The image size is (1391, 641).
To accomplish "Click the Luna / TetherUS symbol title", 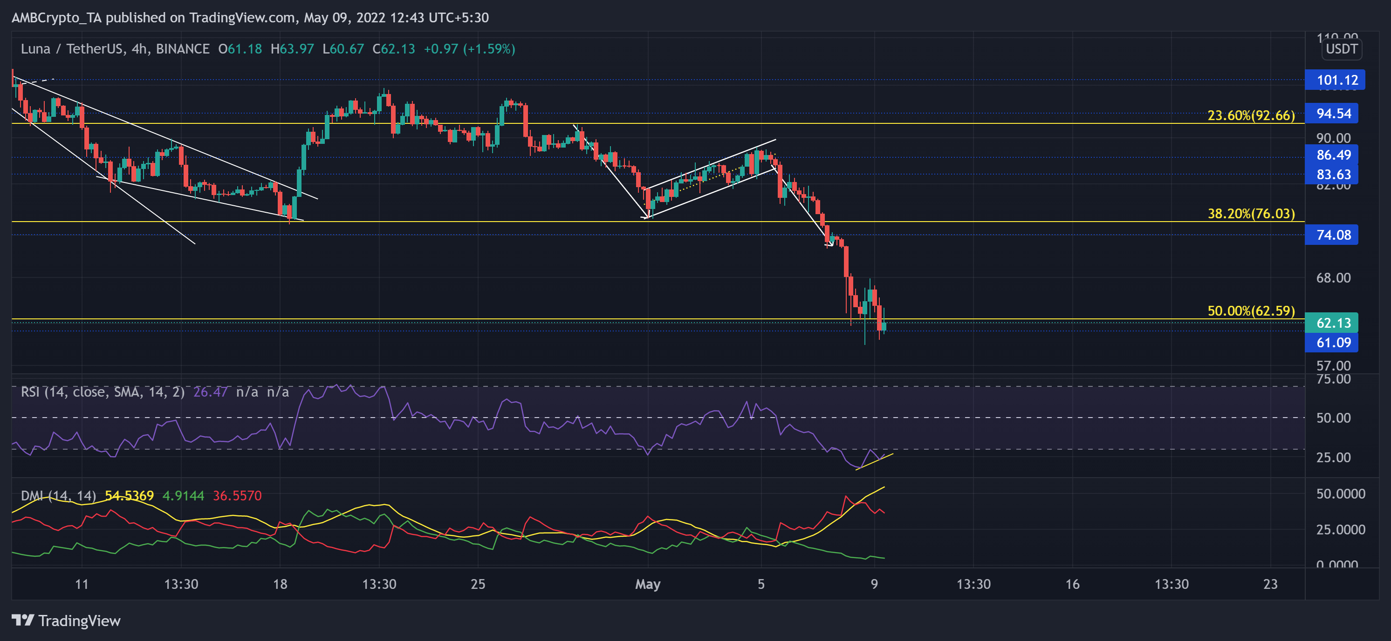I will (115, 49).
